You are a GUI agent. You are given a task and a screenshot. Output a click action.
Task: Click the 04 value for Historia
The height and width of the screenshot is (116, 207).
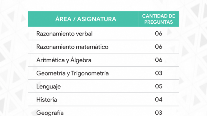pyautogui.click(x=159, y=99)
